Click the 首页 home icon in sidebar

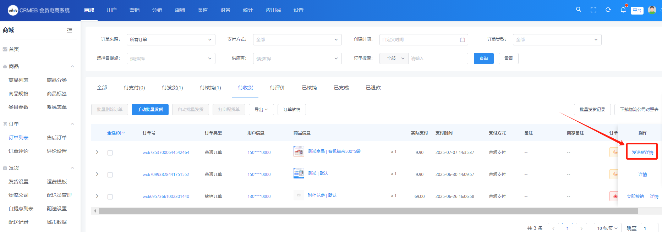5,49
